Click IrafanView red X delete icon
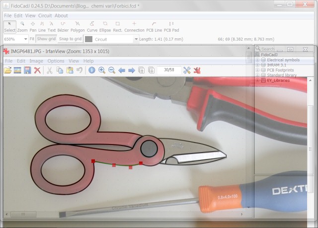Screen dimensions: 318x228 (37, 70)
